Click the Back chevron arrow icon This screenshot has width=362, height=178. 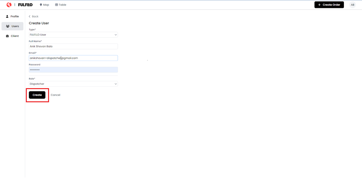(x=30, y=16)
